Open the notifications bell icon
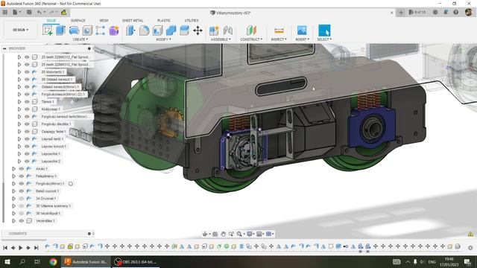Screen dimensions: 477x268 coord(446,12)
